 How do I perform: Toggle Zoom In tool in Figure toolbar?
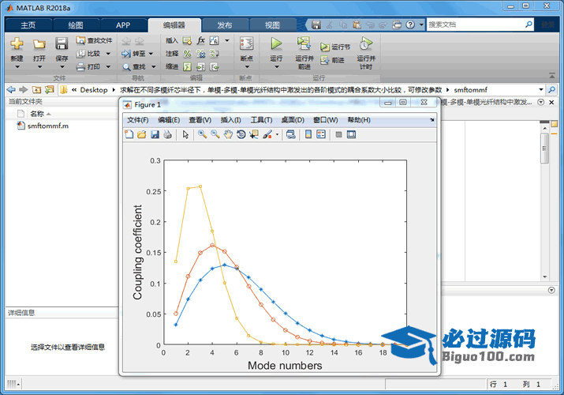[x=203, y=134]
